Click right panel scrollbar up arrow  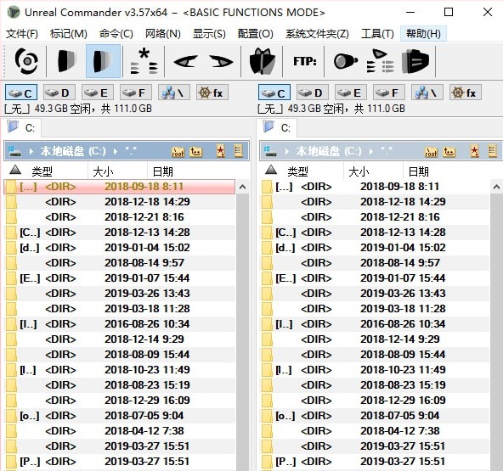point(496,187)
